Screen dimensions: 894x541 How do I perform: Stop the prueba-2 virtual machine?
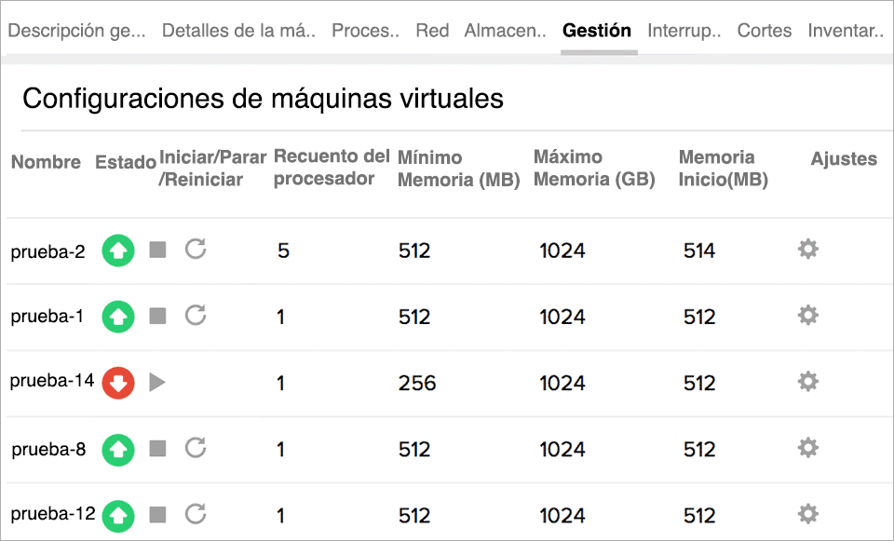click(x=158, y=250)
